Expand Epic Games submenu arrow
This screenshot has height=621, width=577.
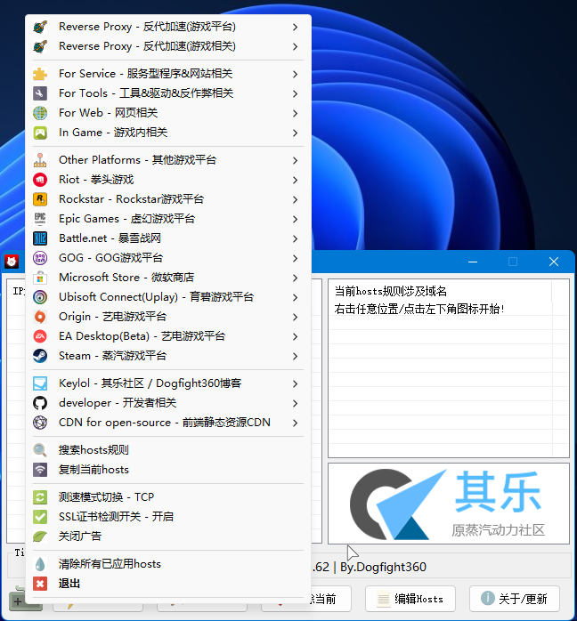(295, 219)
